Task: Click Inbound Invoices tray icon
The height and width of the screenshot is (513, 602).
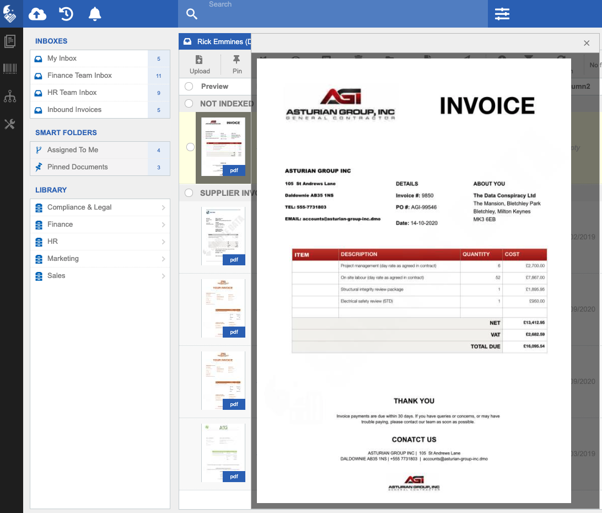Action: [x=39, y=110]
